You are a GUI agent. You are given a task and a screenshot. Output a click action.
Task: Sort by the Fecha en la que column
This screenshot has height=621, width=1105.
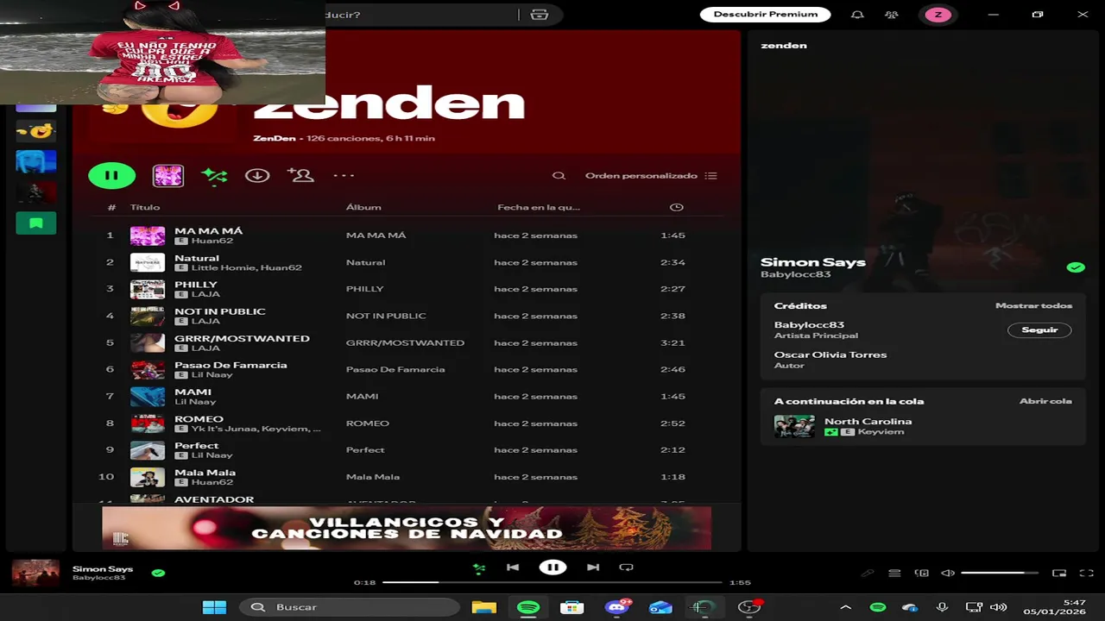(x=539, y=207)
